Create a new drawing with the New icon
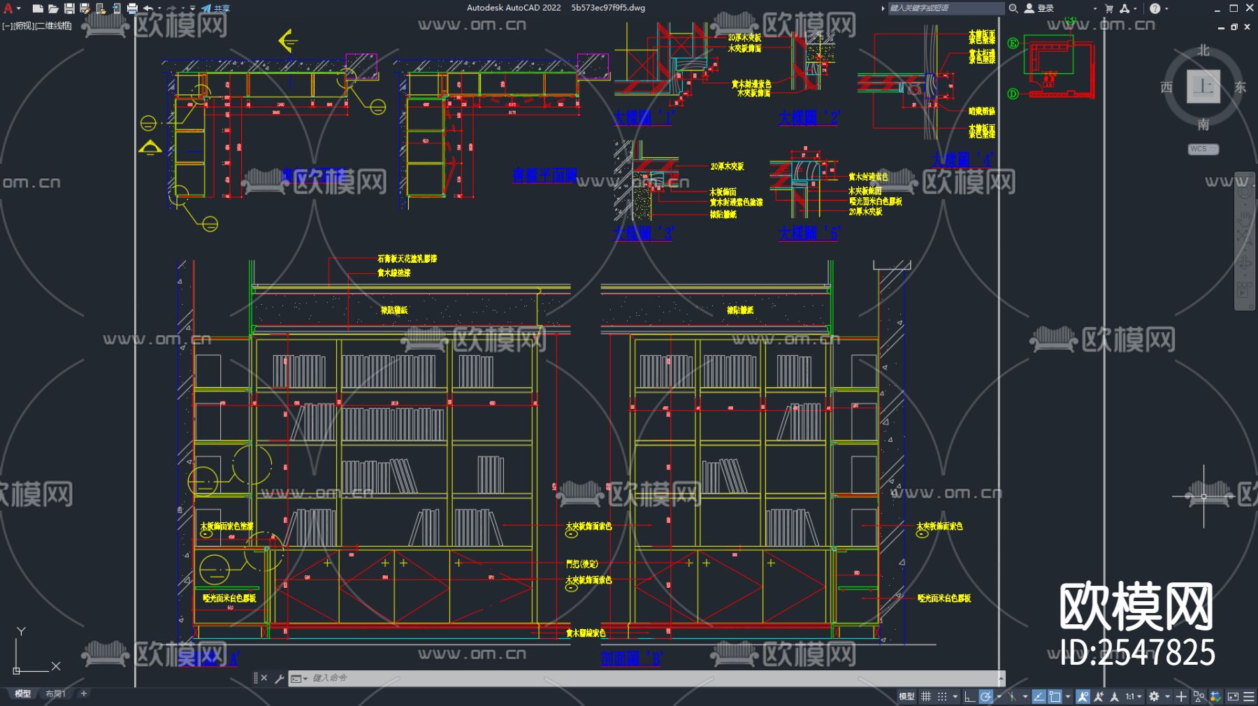Screen dimensions: 1258x706 click(x=38, y=8)
